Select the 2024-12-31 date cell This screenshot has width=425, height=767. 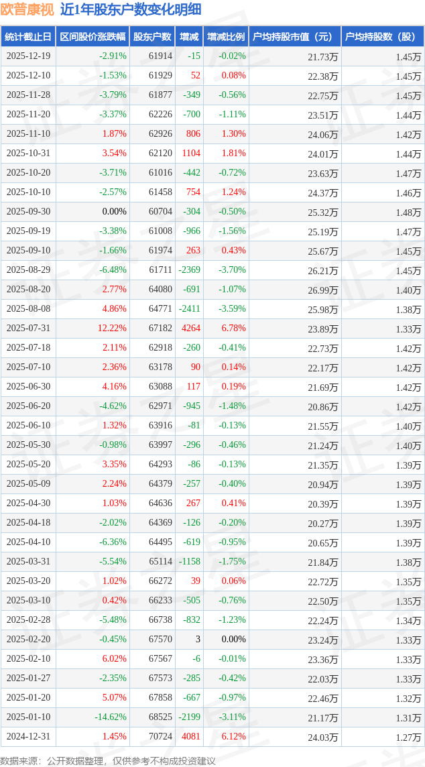point(28,737)
